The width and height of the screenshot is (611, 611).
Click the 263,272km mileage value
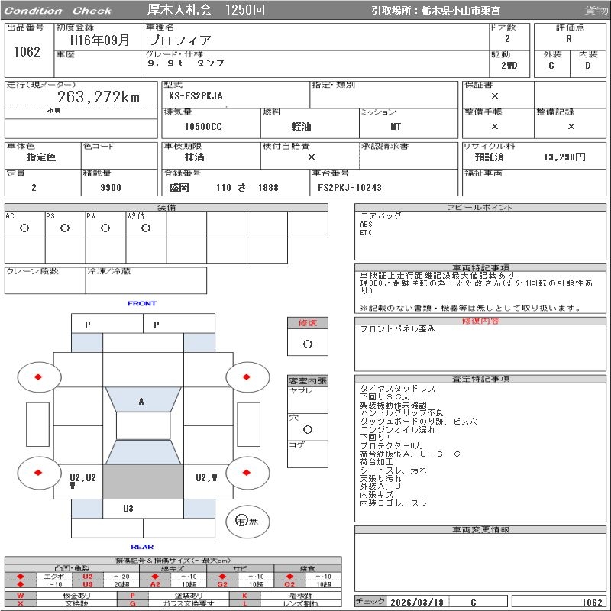click(x=99, y=97)
